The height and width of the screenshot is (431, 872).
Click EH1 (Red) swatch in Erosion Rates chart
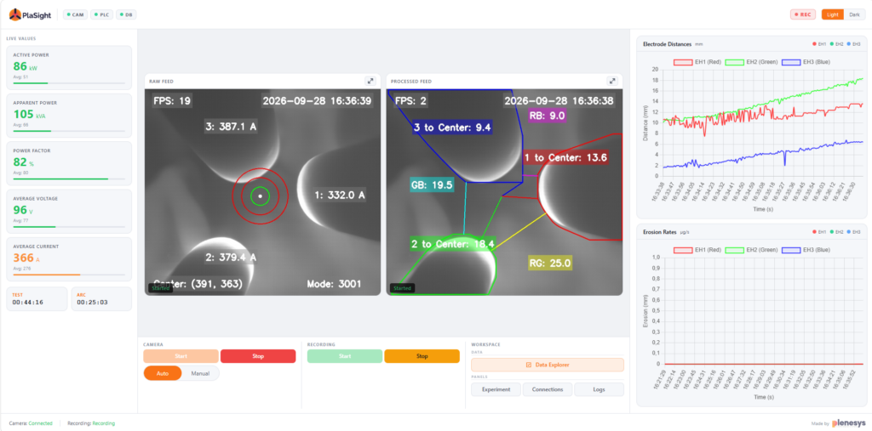coord(683,250)
